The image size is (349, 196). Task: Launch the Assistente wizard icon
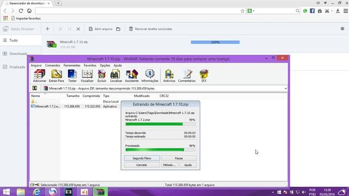click(132, 76)
